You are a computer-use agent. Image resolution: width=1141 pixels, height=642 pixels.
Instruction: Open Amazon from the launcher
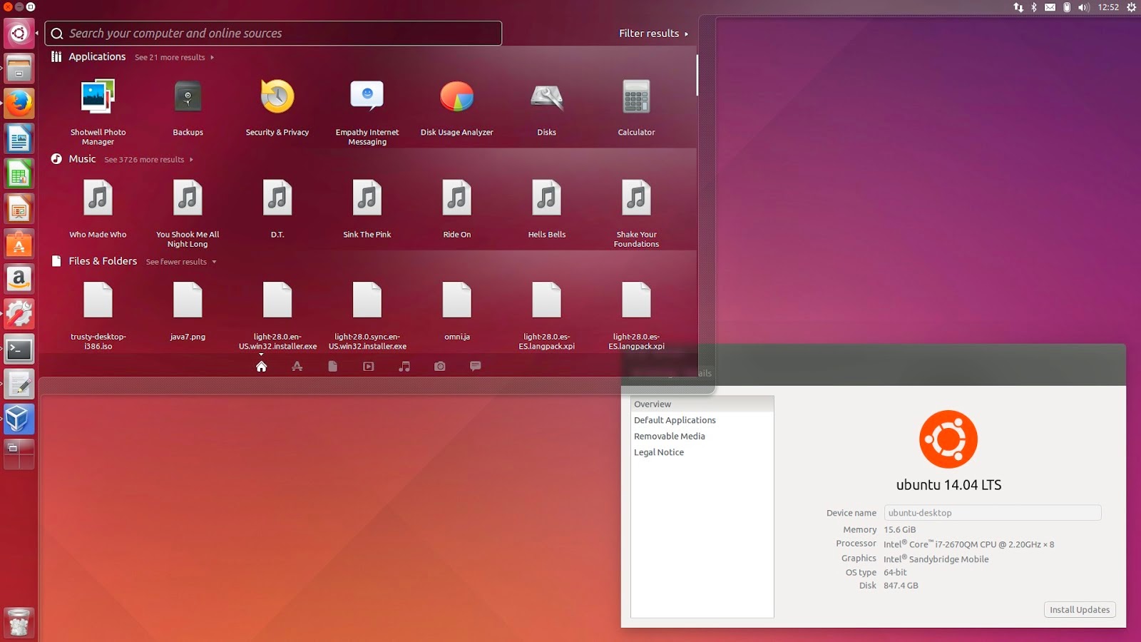pyautogui.click(x=19, y=279)
